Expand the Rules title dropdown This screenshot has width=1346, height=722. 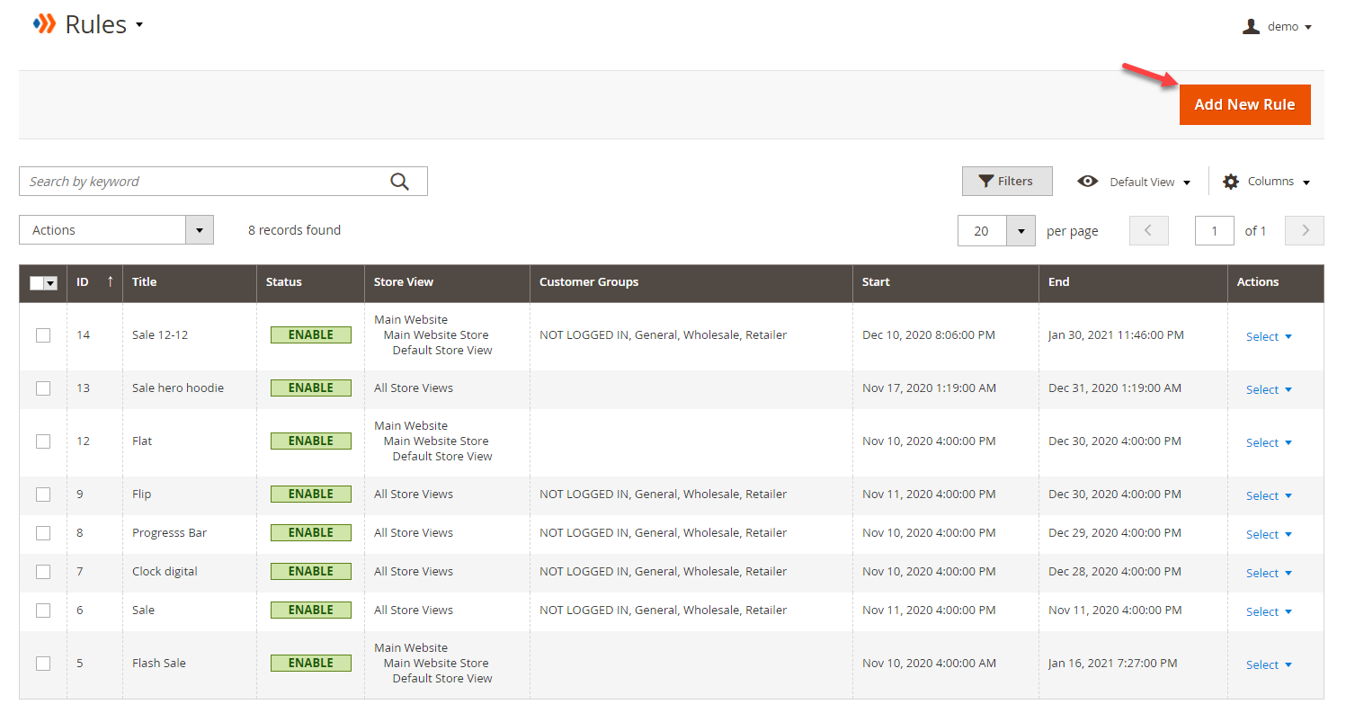coord(140,25)
